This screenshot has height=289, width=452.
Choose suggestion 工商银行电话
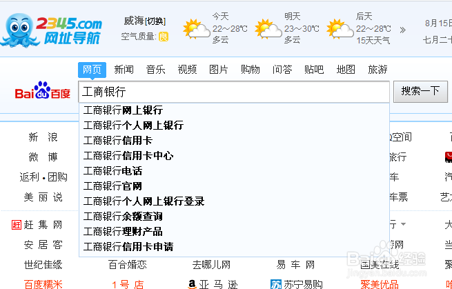click(234, 171)
